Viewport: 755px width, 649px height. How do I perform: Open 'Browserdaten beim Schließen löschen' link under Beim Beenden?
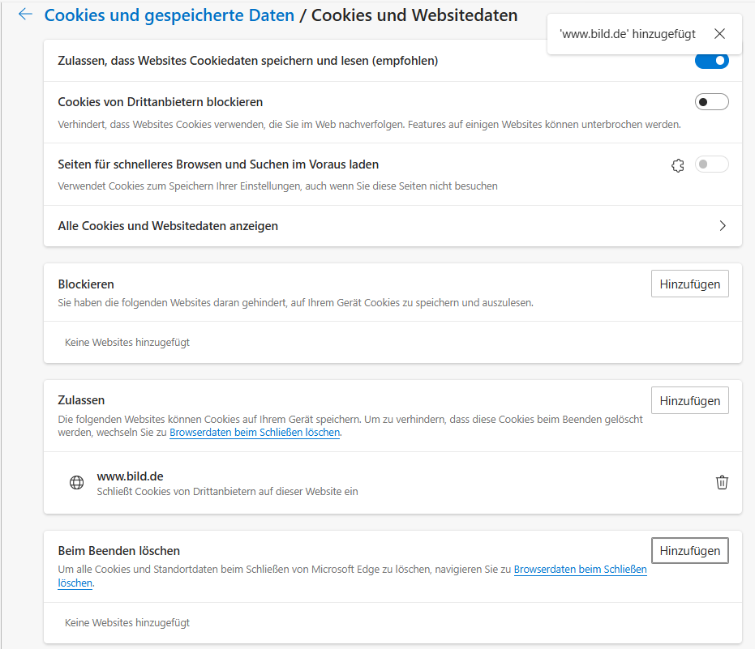[x=581, y=569]
